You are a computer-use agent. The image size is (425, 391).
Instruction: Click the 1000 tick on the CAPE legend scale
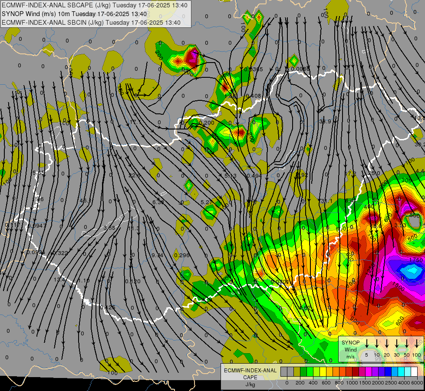[352, 383]
